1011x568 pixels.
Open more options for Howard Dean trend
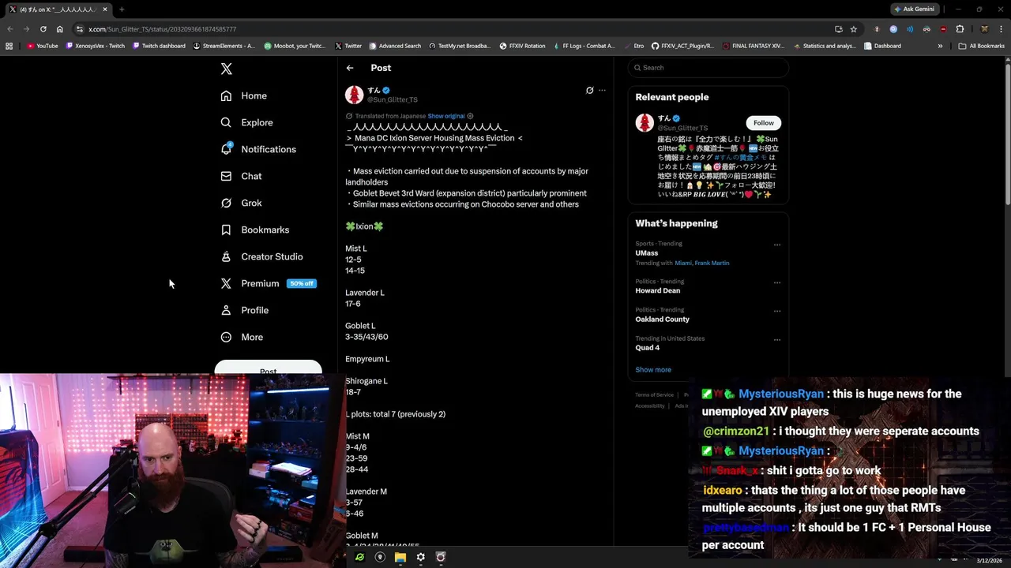coord(777,282)
